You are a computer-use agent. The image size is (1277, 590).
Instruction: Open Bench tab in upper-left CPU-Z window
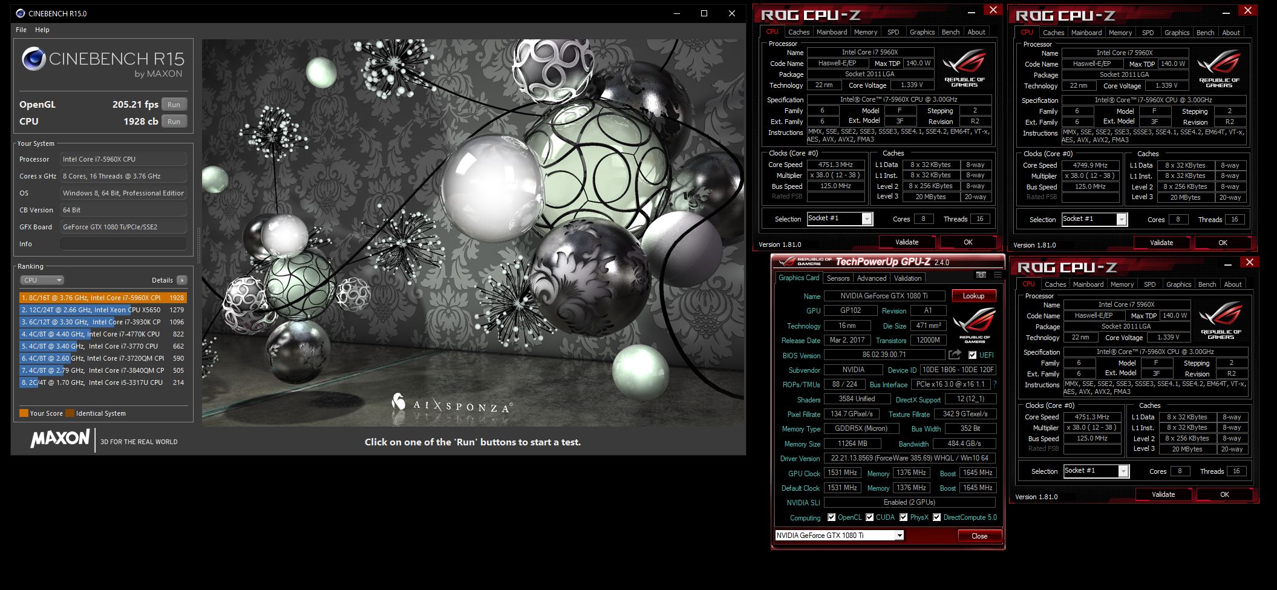click(x=950, y=32)
